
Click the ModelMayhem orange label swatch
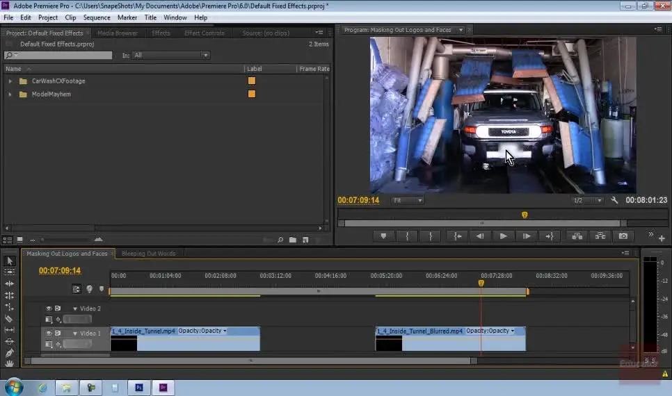click(x=252, y=94)
